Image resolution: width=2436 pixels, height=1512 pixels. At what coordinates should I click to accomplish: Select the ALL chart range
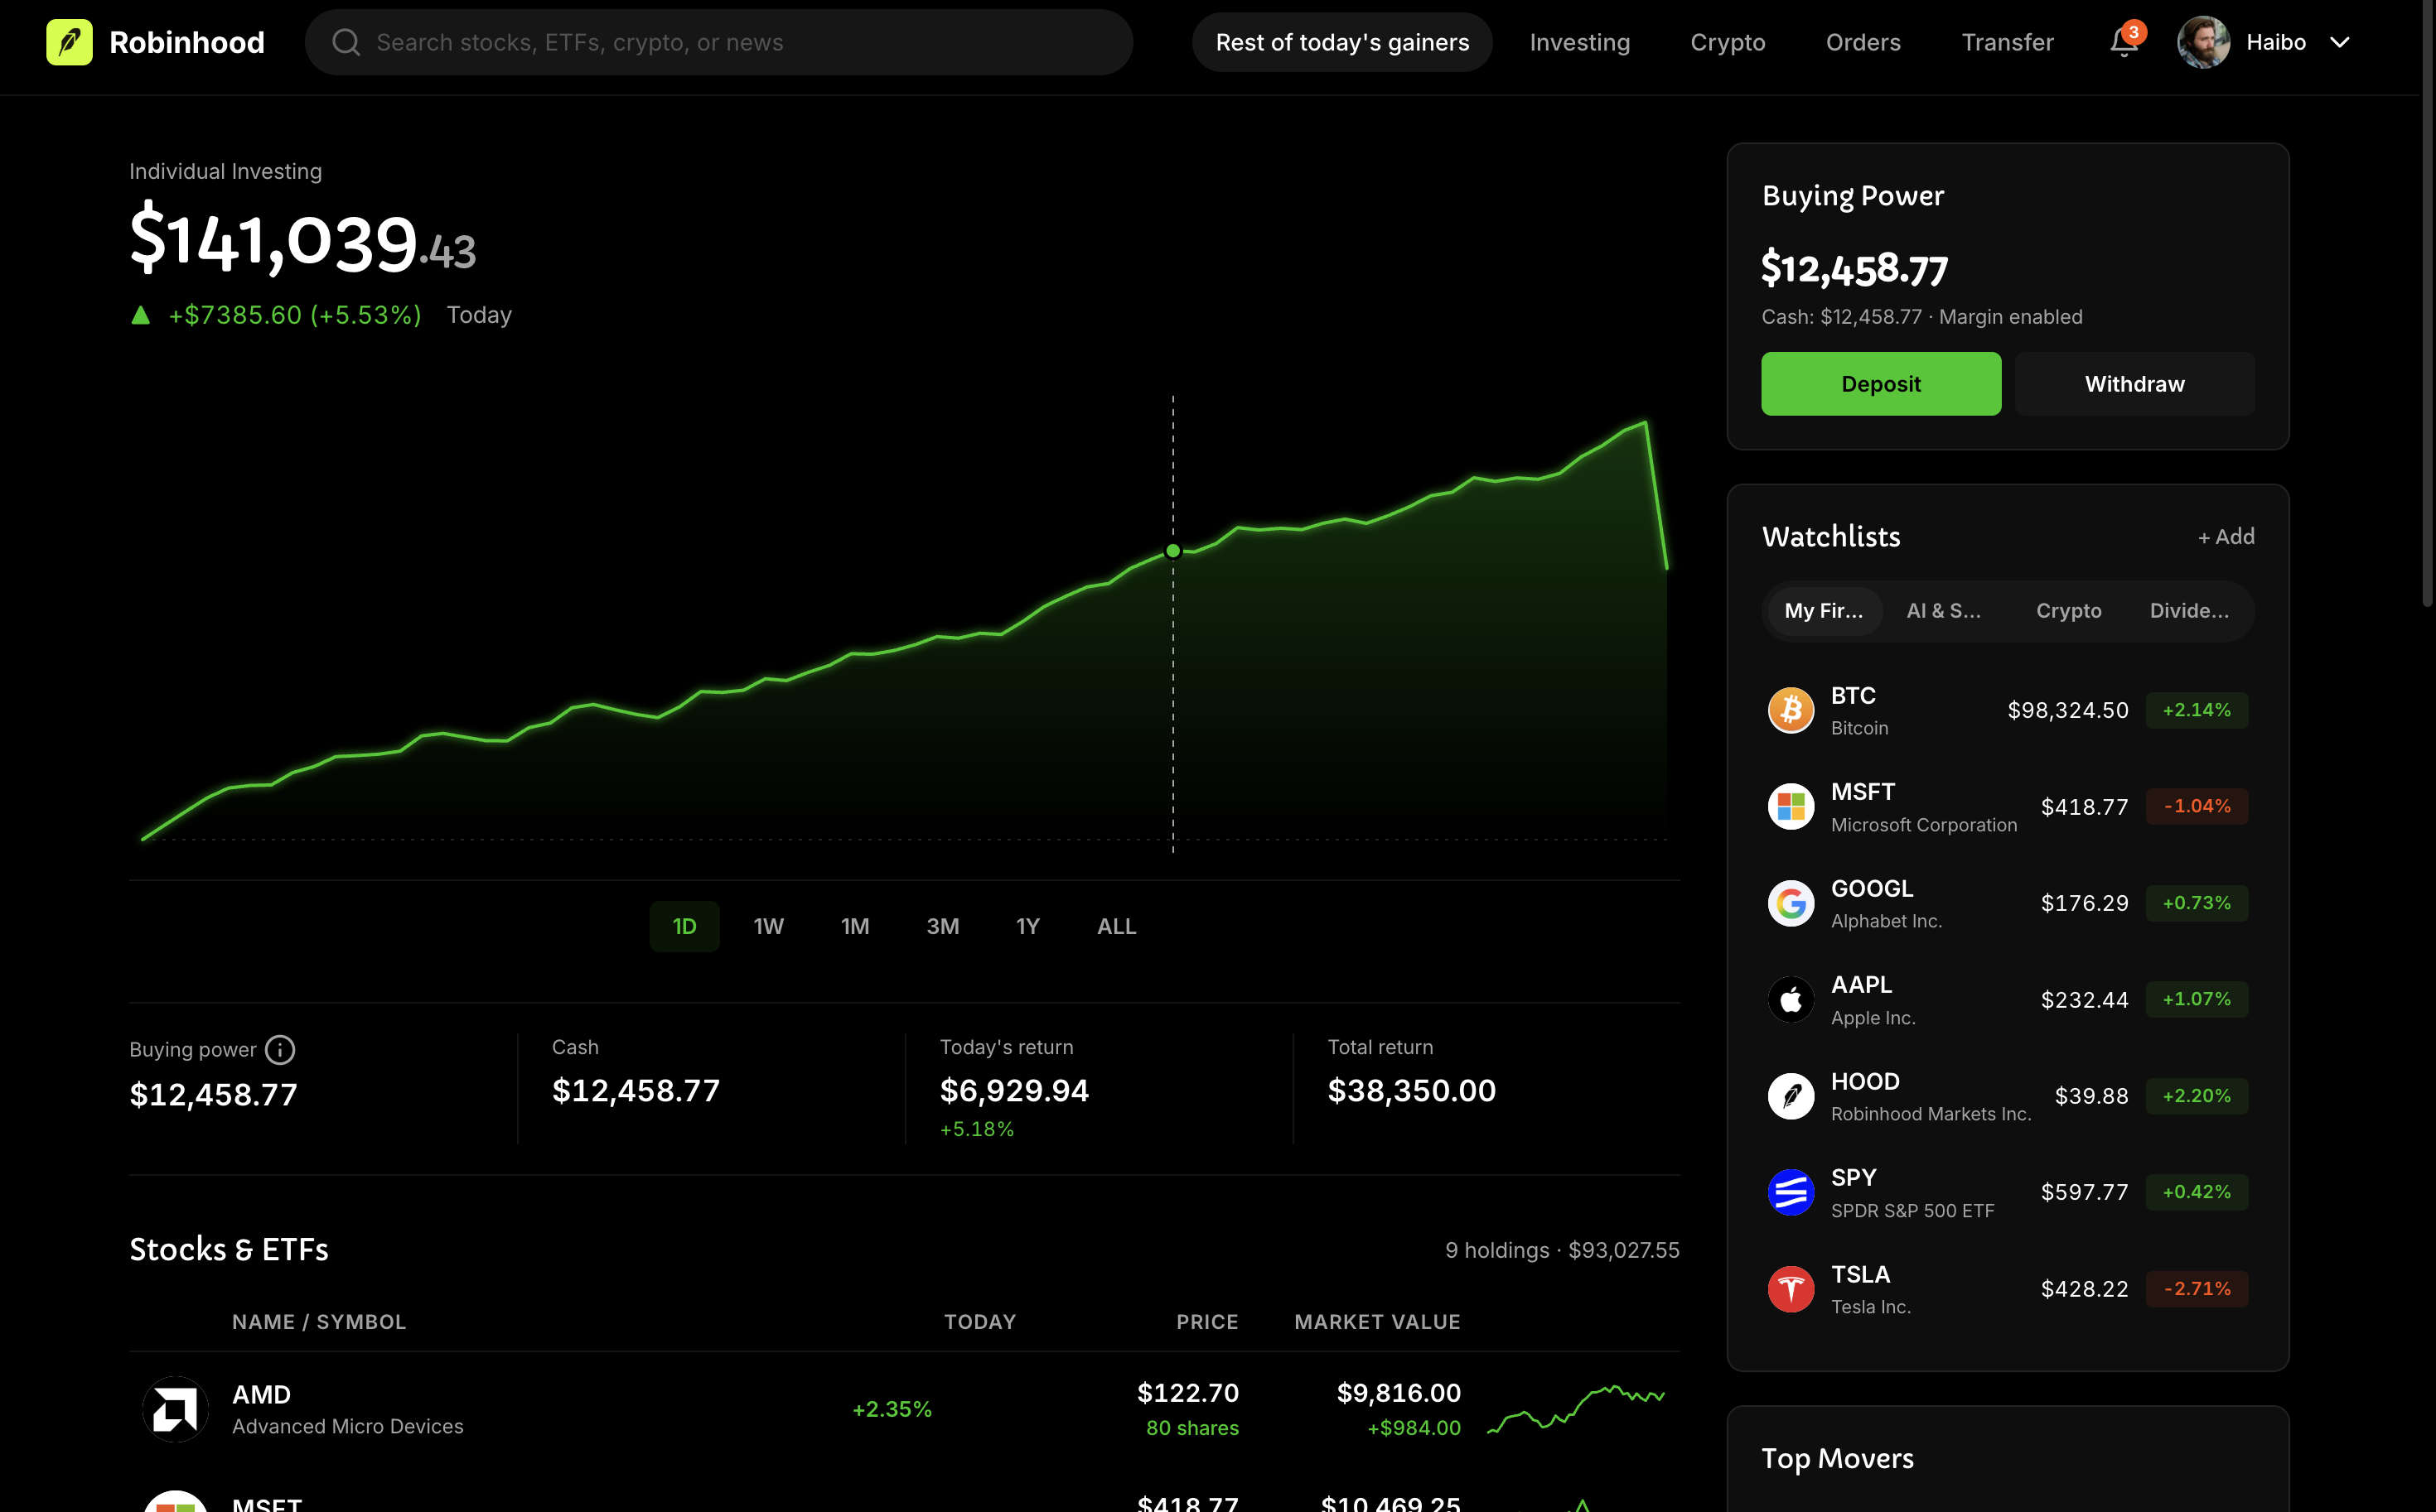[x=1116, y=926]
